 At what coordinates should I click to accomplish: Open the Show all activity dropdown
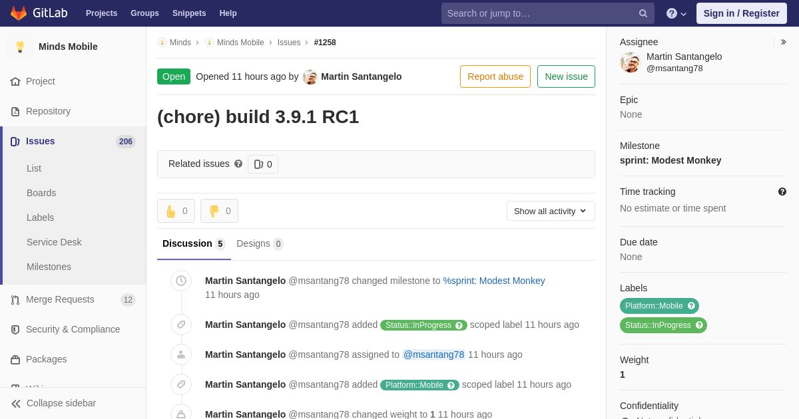point(551,211)
